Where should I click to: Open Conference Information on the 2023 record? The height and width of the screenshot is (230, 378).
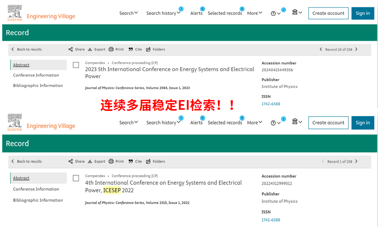36,75
